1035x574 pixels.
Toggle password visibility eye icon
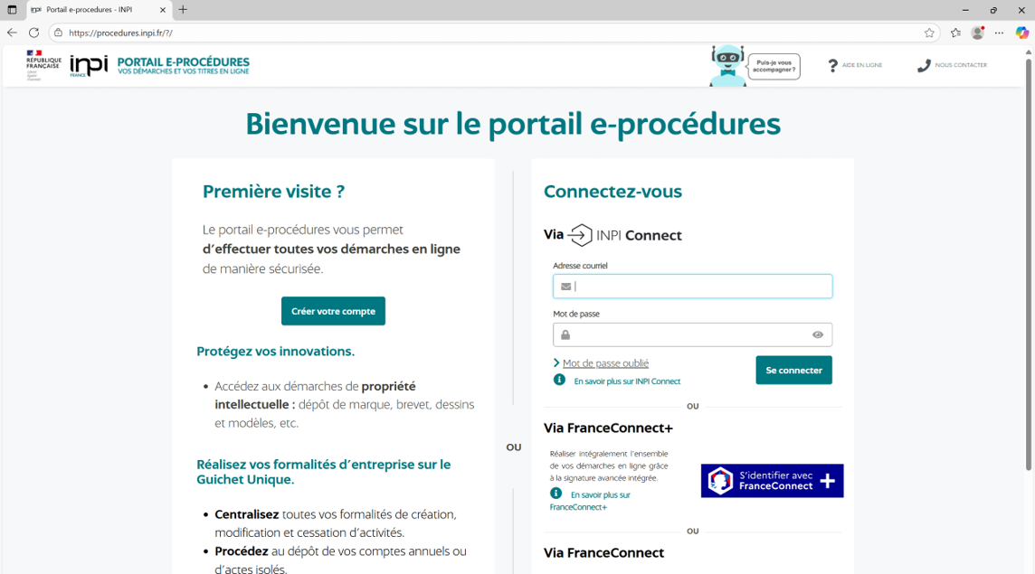click(x=817, y=334)
